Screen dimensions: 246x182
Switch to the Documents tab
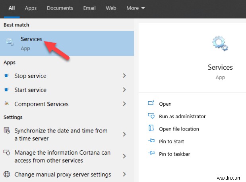coord(60,8)
